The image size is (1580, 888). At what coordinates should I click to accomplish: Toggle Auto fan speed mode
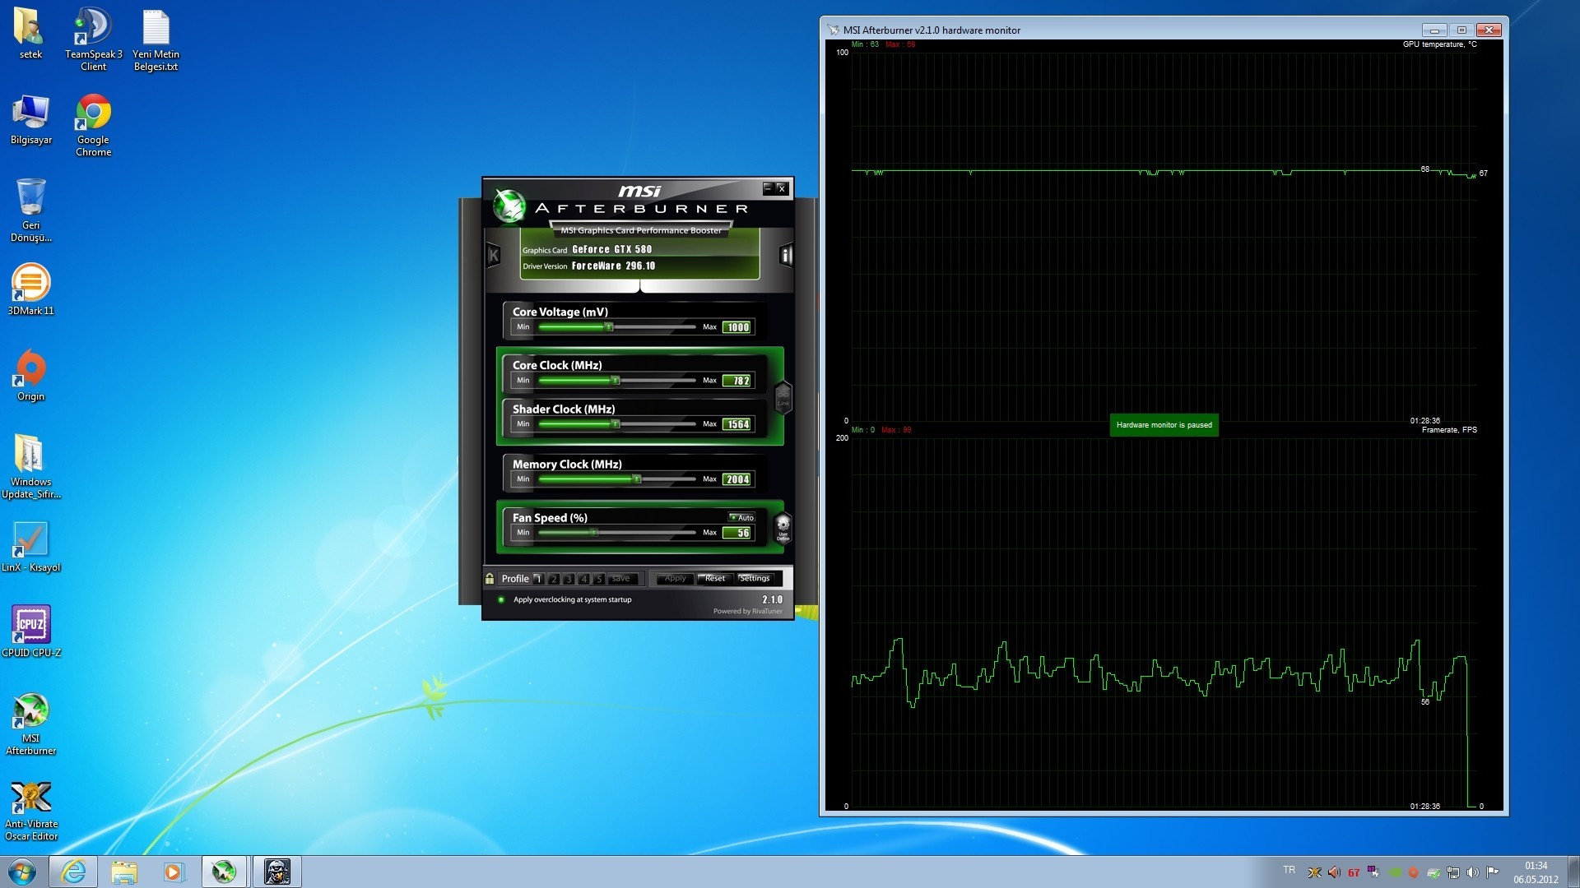pyautogui.click(x=741, y=517)
